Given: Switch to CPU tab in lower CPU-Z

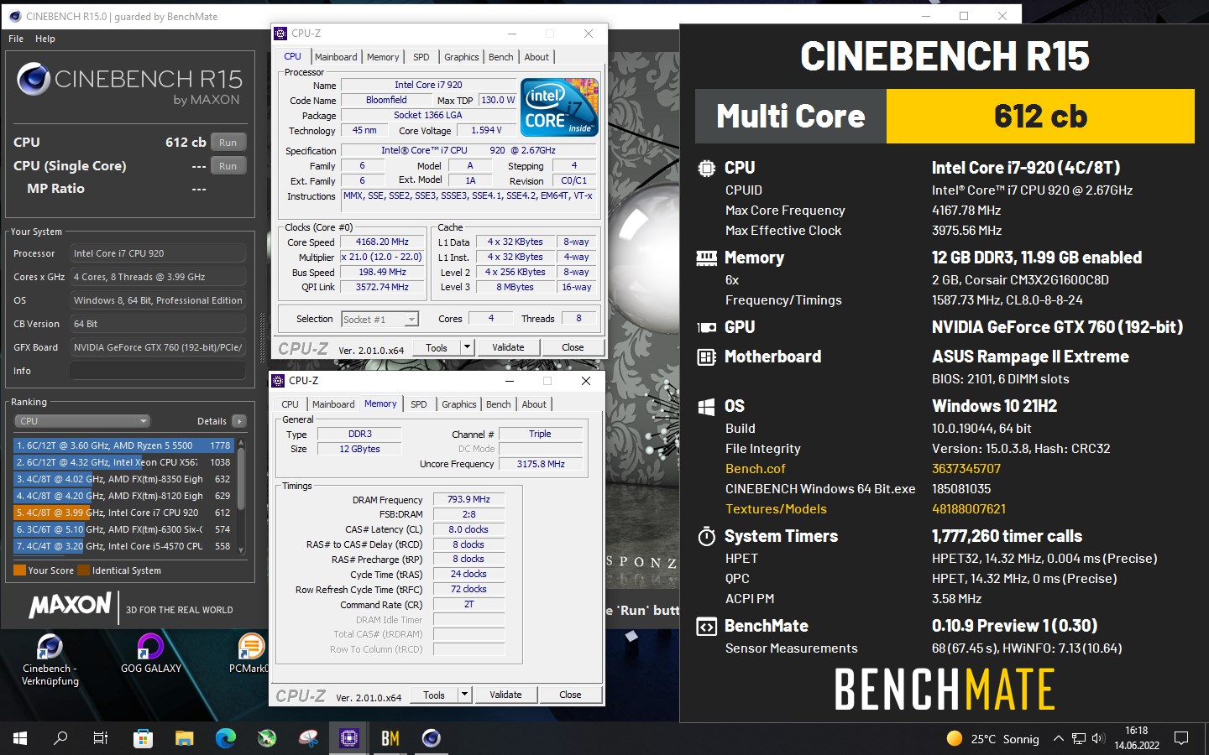Looking at the screenshot, I should pos(290,404).
